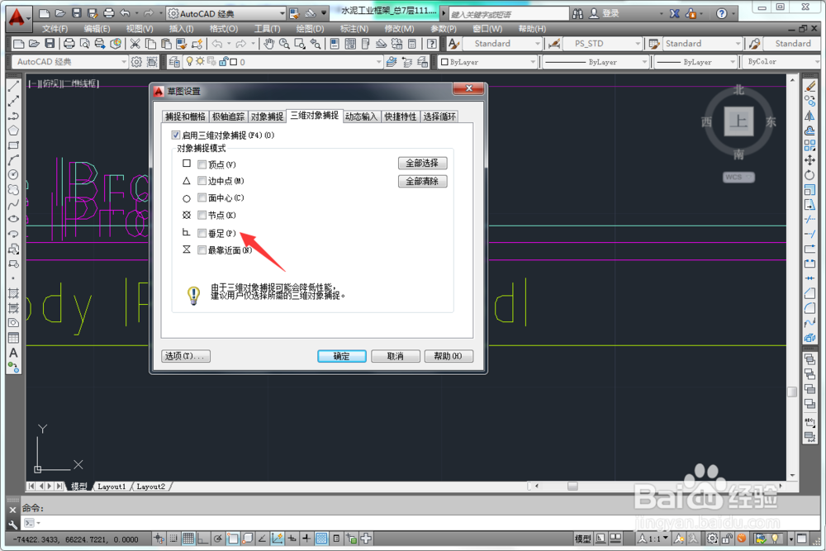Click the Cut scissors icon
The height and width of the screenshot is (551, 826).
coord(135,44)
